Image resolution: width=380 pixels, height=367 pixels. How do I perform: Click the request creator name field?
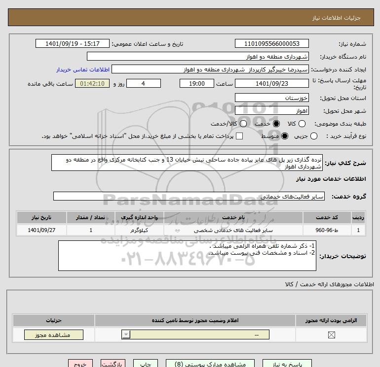point(210,69)
